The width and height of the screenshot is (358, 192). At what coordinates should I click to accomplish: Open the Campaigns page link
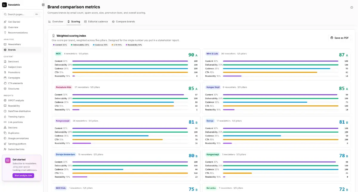[14, 78]
